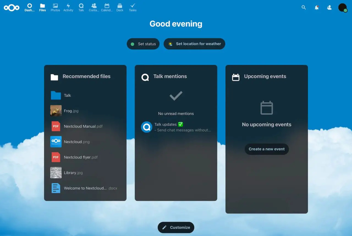Open Library.jpg file

[85, 173]
